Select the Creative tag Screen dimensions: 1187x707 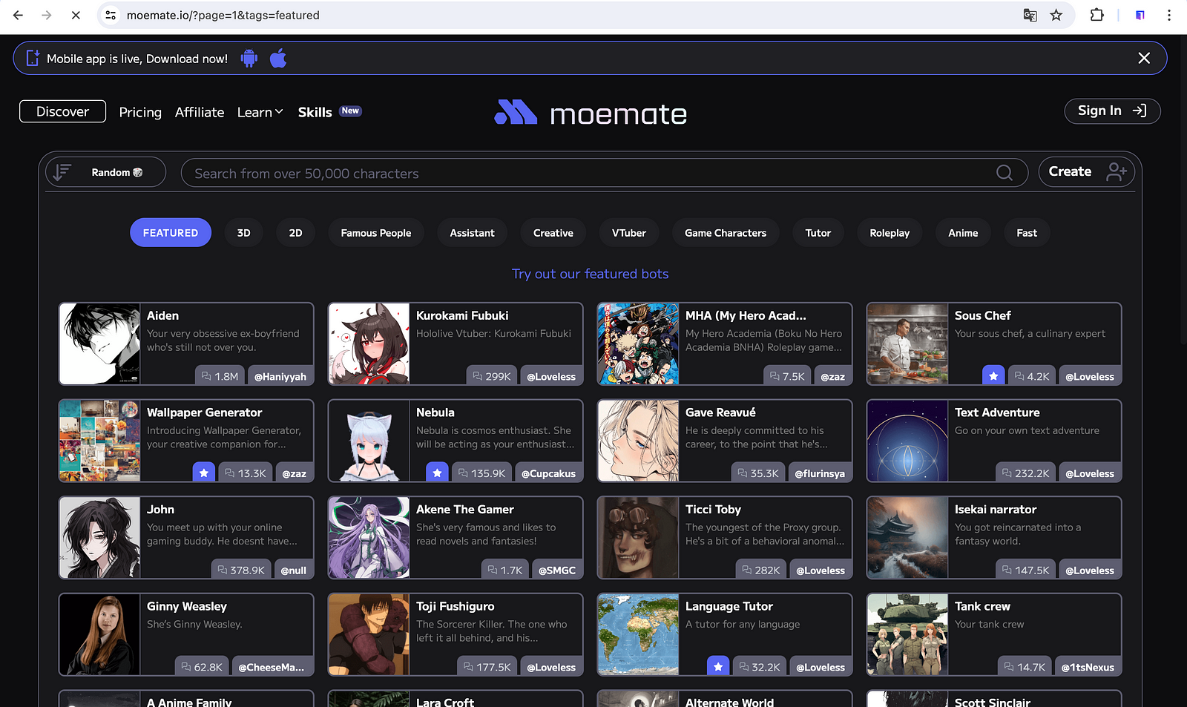(553, 233)
